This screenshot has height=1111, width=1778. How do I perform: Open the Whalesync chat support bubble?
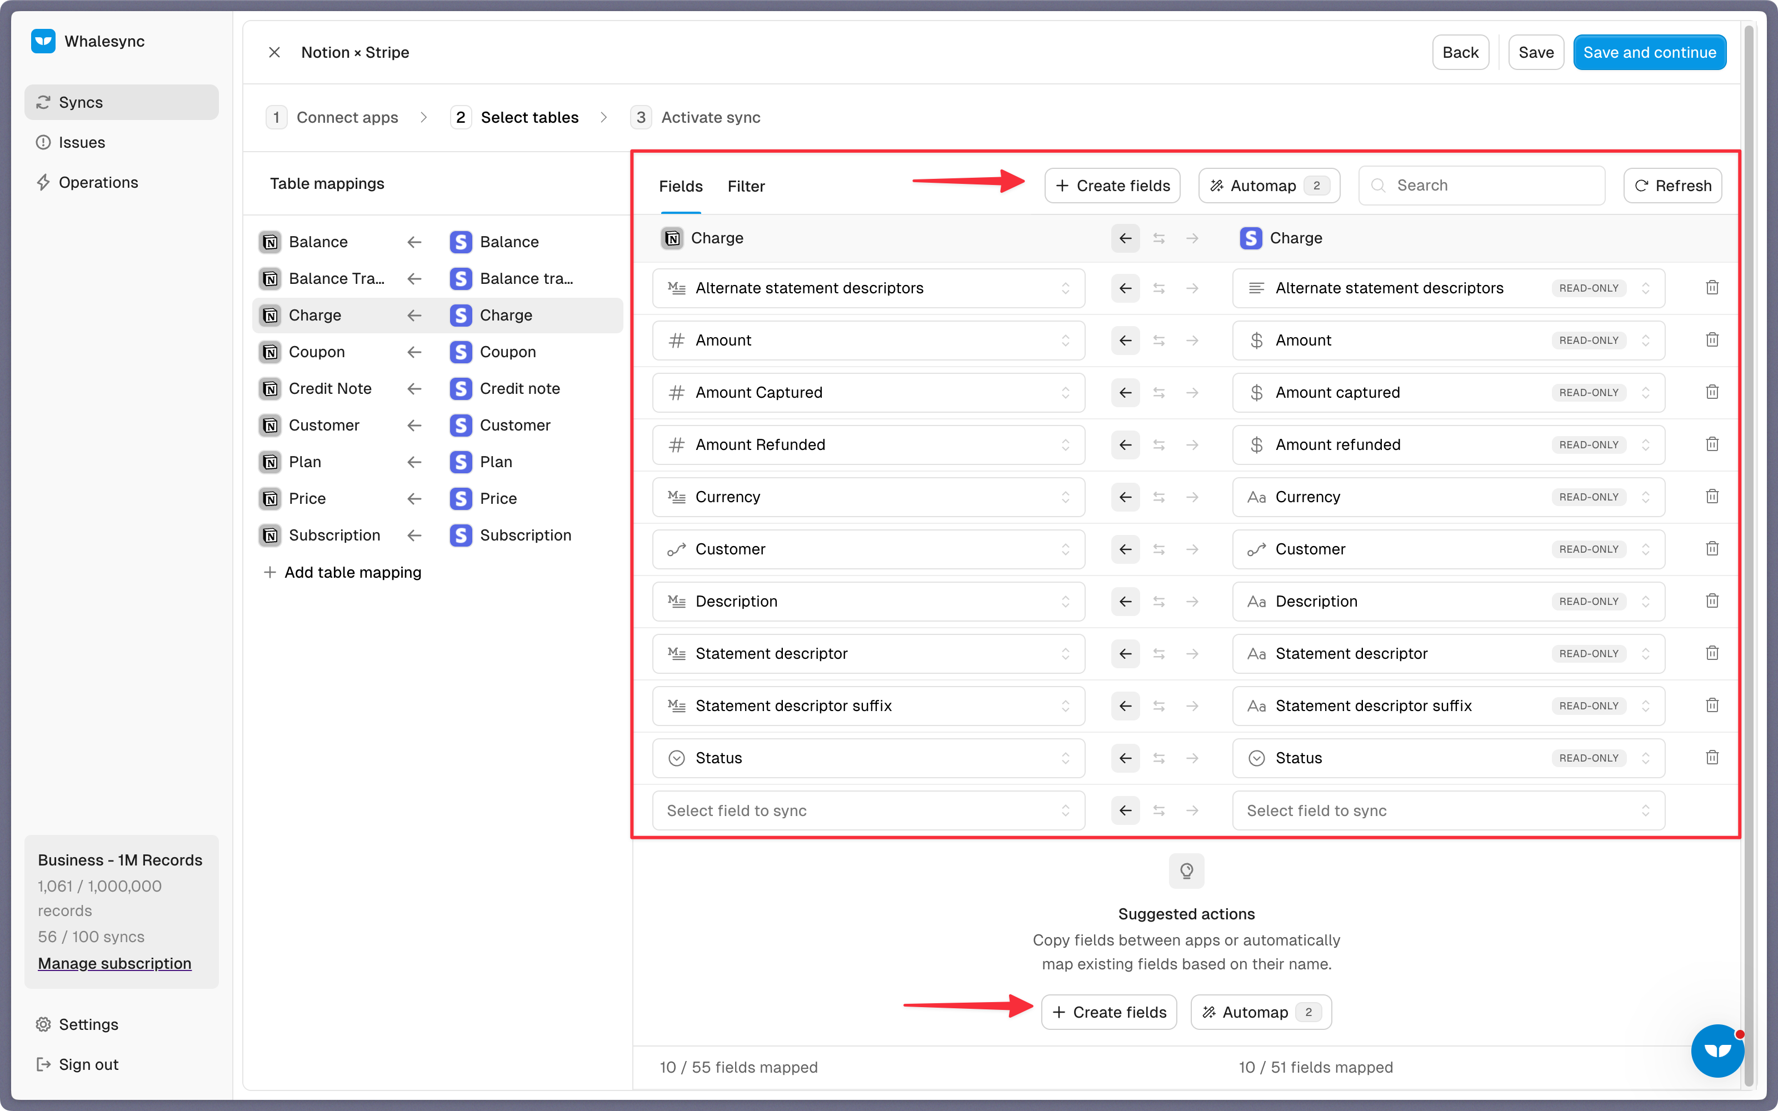(1717, 1051)
